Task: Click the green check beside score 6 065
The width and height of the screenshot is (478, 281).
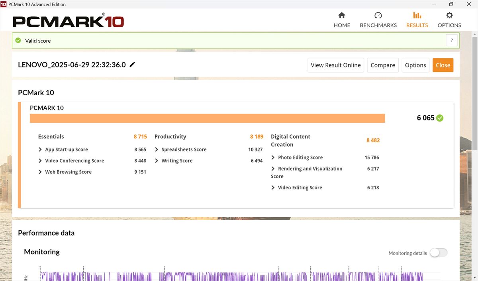Action: (440, 118)
